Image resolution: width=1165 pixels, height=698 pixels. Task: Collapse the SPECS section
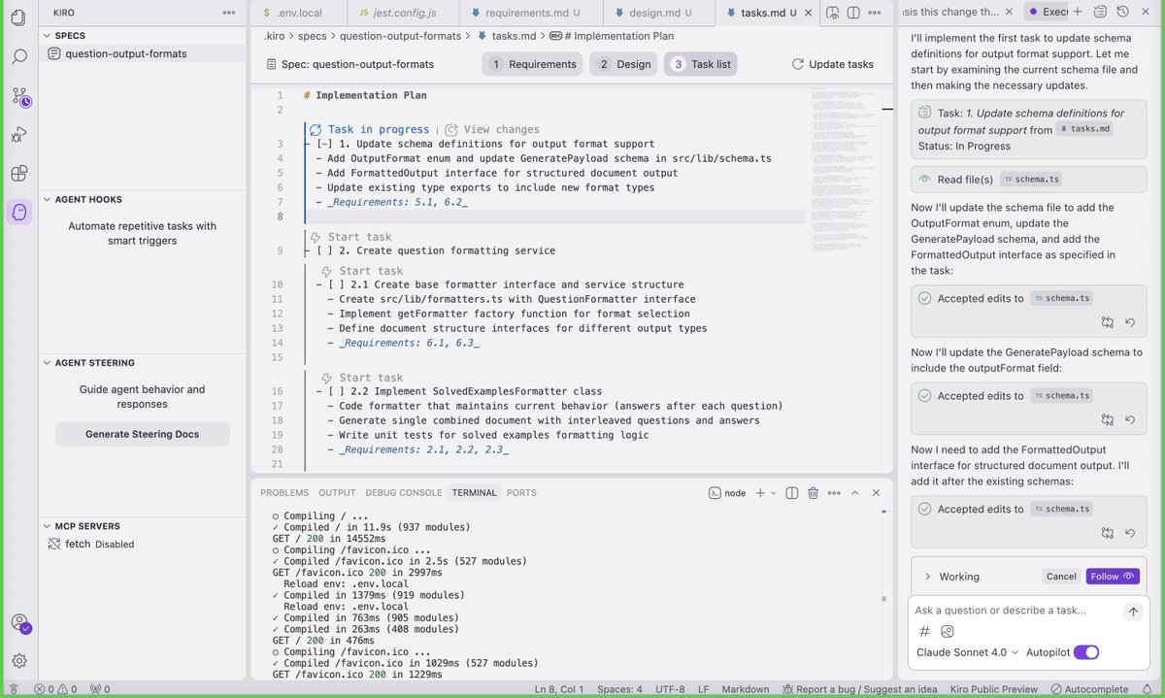pyautogui.click(x=70, y=36)
